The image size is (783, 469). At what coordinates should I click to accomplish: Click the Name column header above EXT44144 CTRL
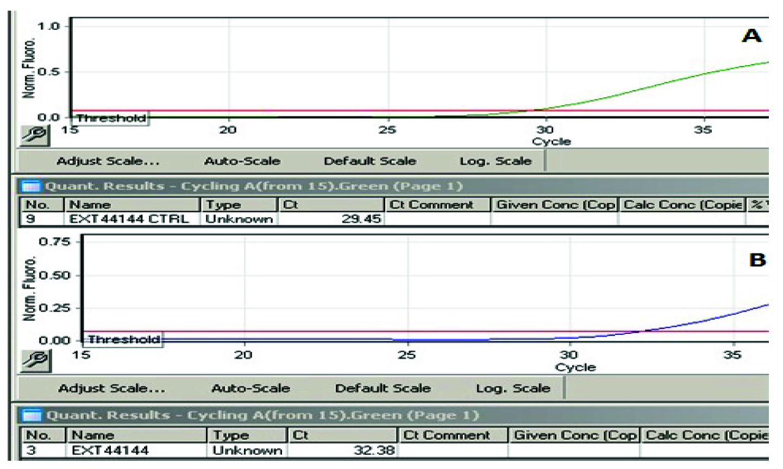tap(131, 205)
